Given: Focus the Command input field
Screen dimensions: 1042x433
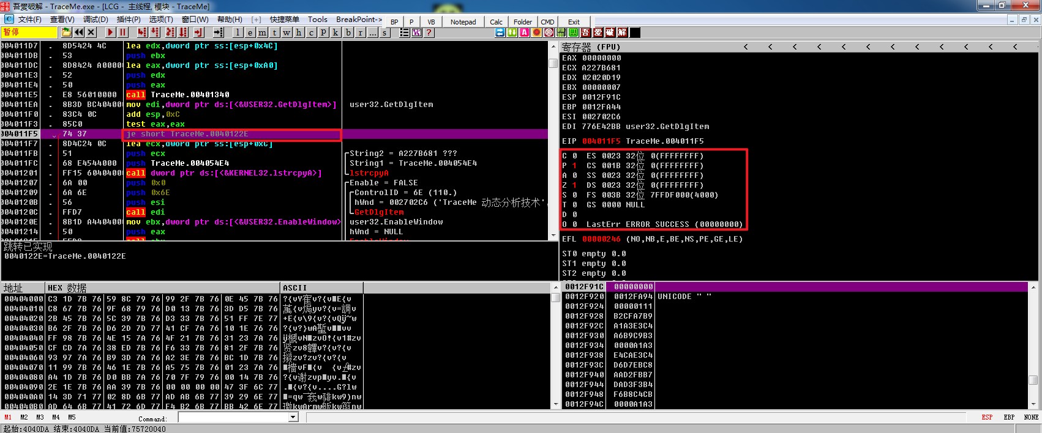Looking at the screenshot, I should (x=233, y=417).
